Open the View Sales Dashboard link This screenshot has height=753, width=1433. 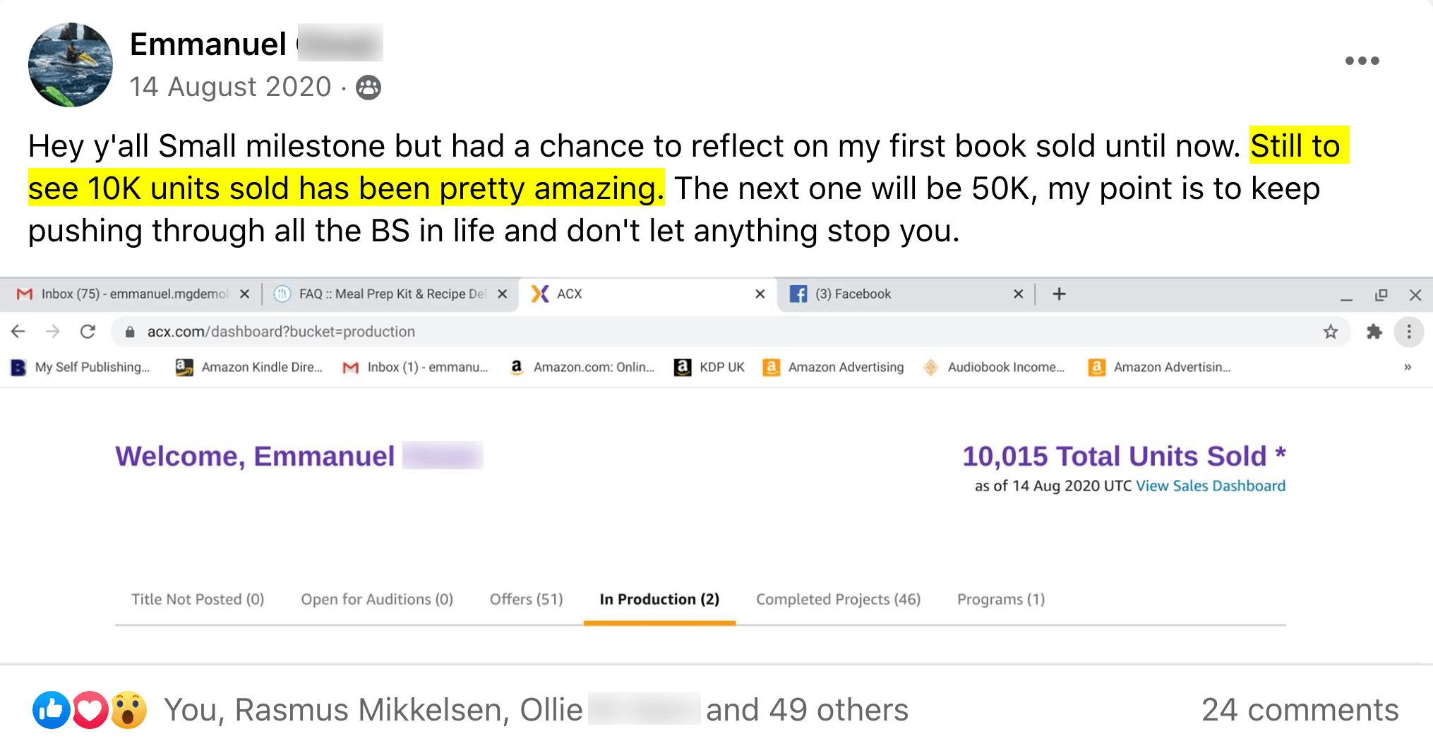1211,486
